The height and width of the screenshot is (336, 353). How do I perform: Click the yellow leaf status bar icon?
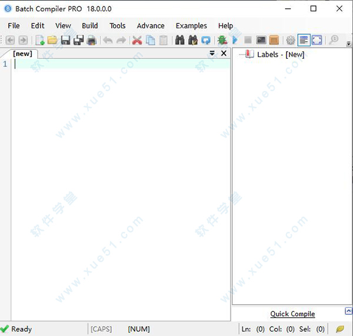pos(340,329)
